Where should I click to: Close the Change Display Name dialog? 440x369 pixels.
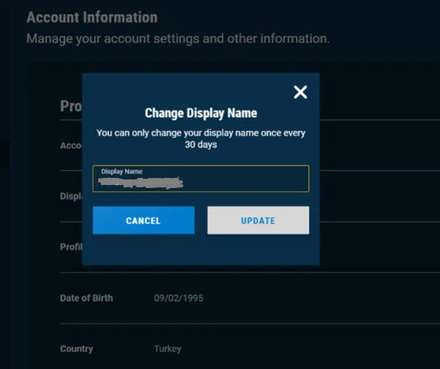click(300, 92)
